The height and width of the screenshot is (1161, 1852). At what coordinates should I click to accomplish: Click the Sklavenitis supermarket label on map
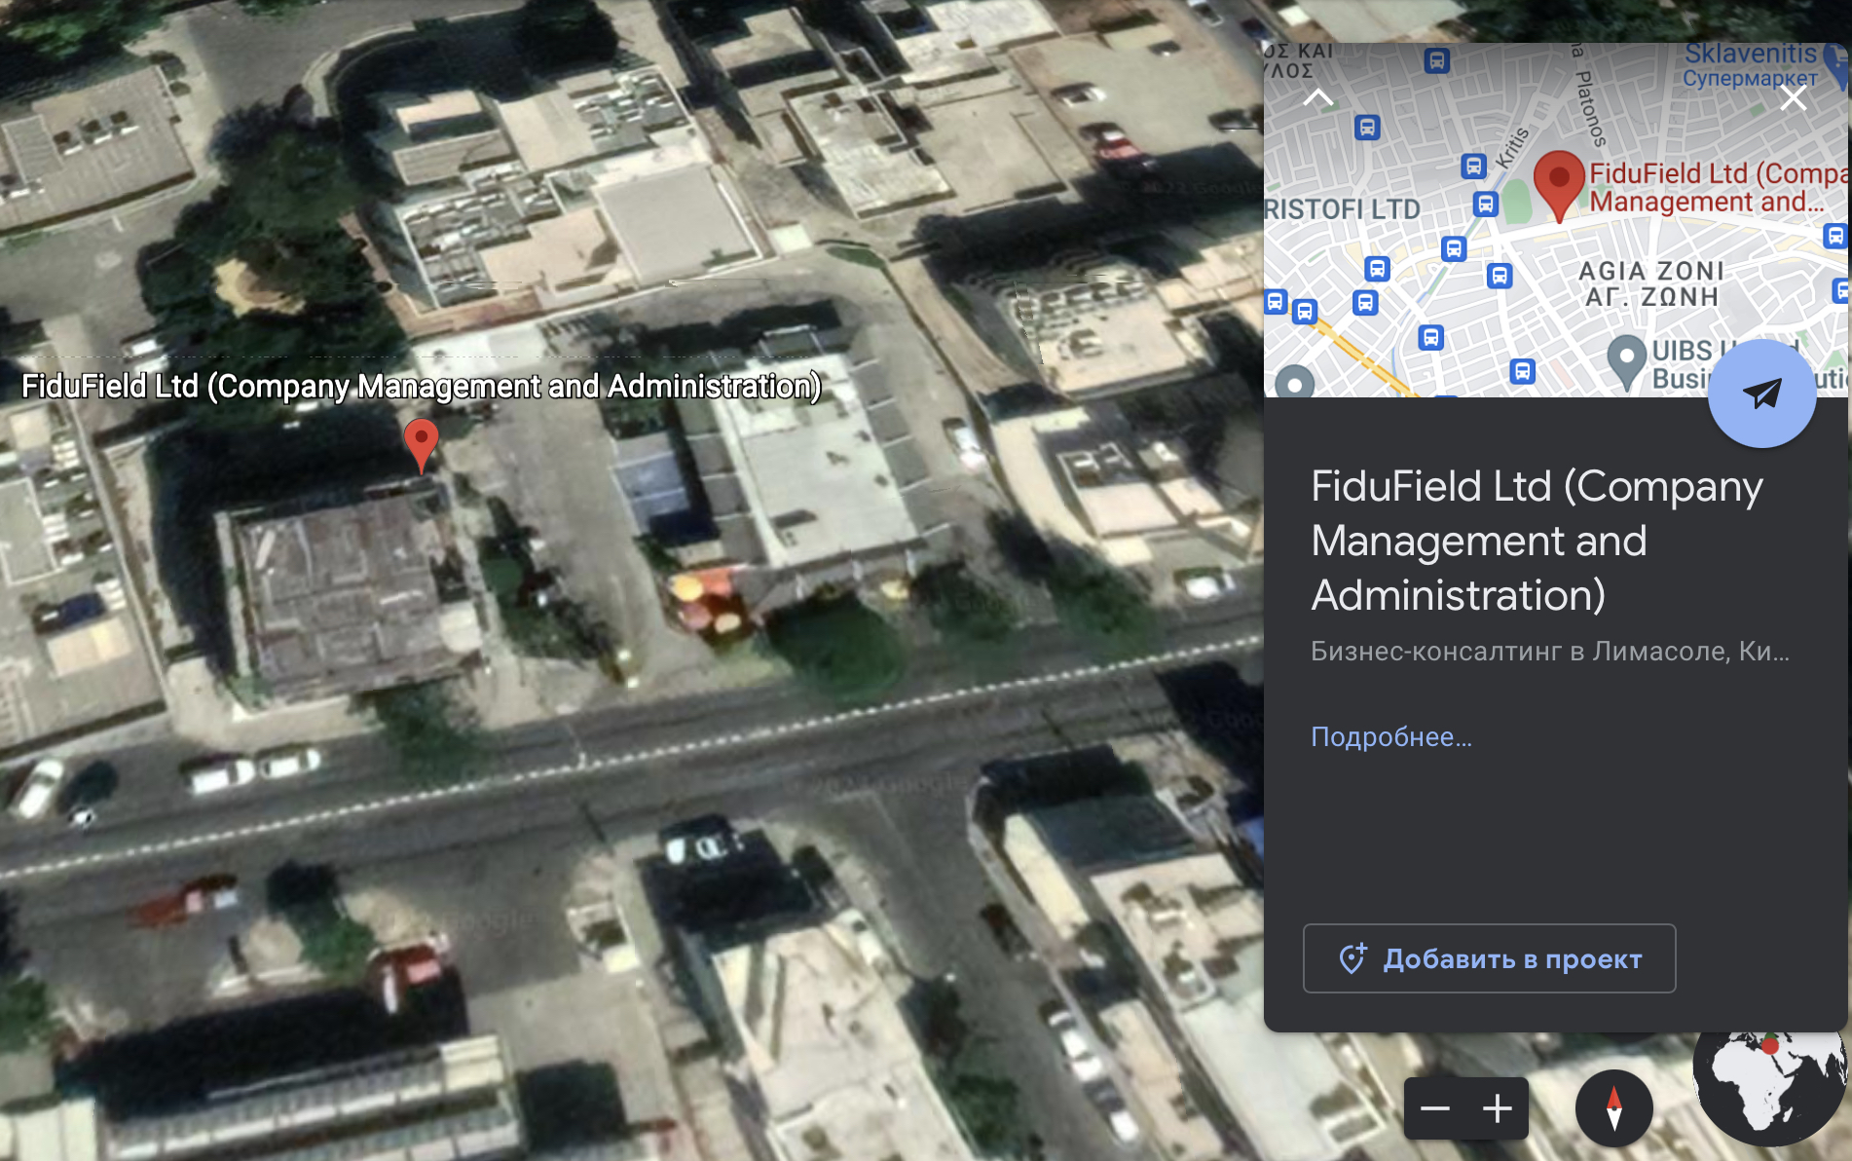pyautogui.click(x=1751, y=64)
